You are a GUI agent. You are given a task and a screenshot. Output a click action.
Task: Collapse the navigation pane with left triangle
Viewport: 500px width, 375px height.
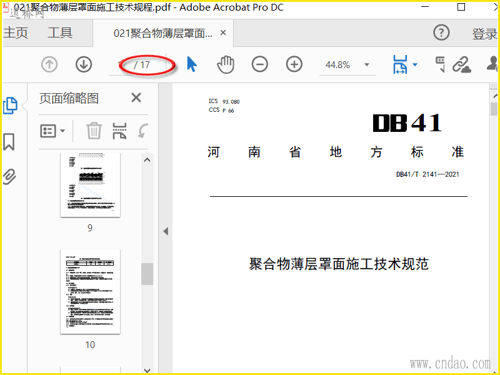tap(166, 231)
